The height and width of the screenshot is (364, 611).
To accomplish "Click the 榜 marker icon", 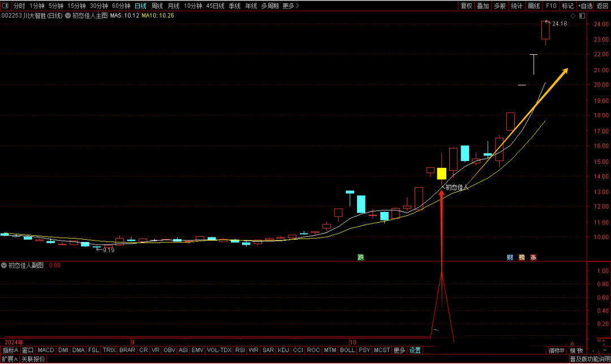I will pos(522,257).
